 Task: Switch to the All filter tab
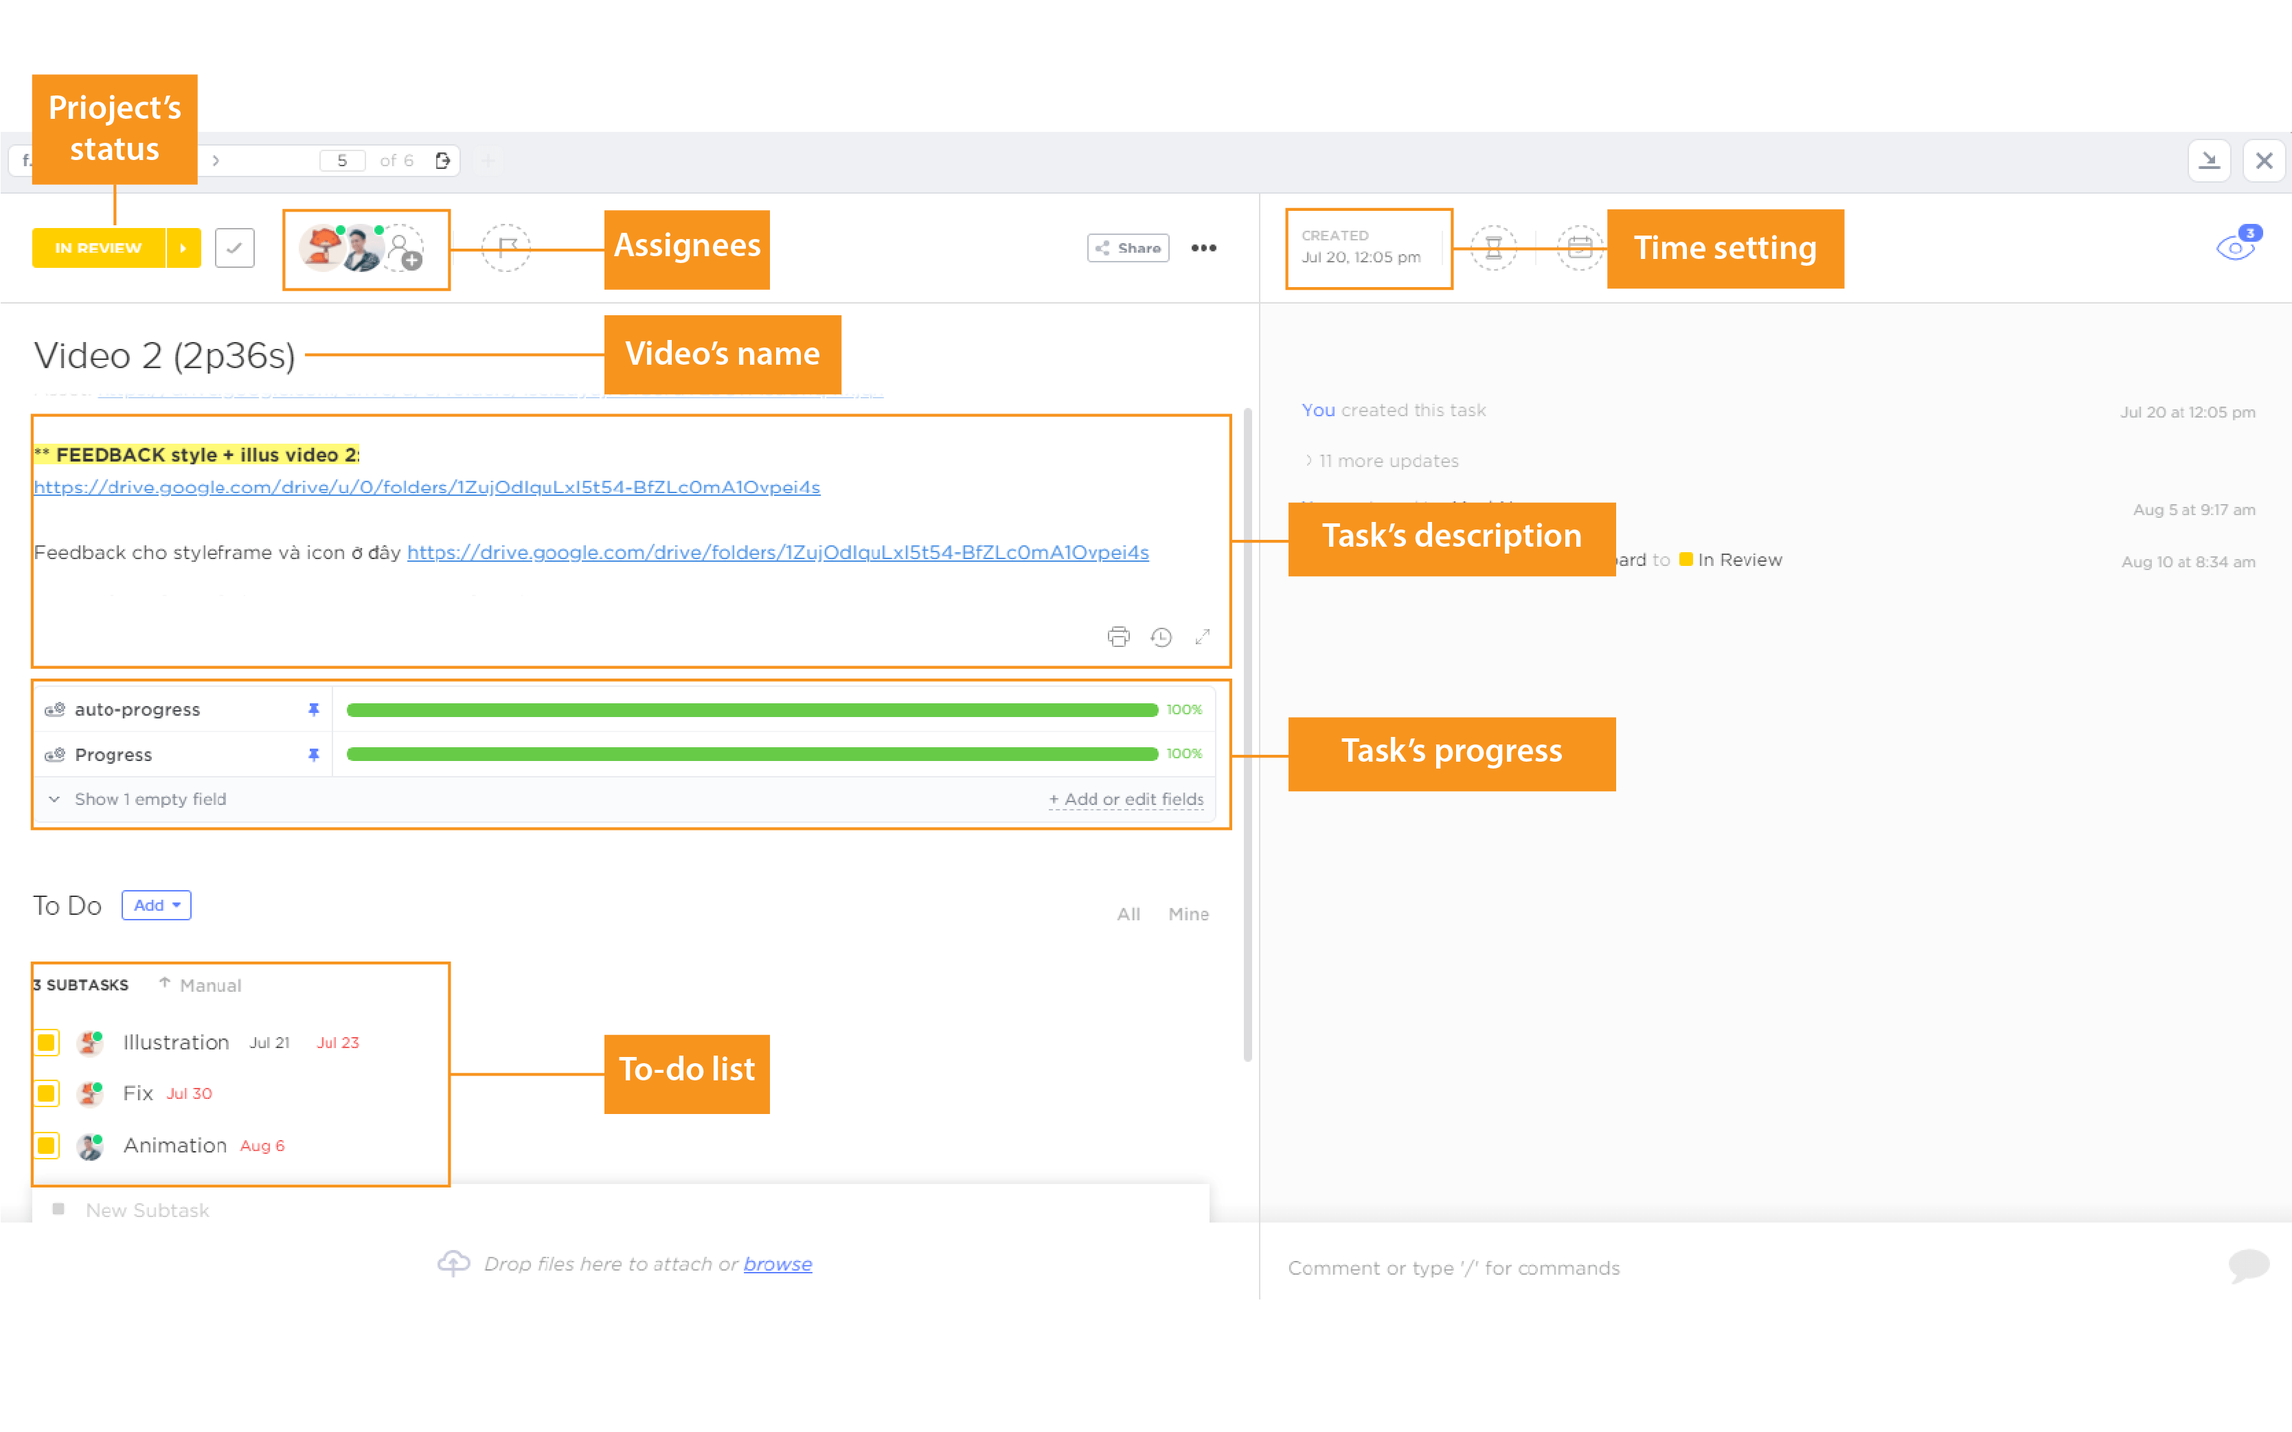tap(1128, 914)
